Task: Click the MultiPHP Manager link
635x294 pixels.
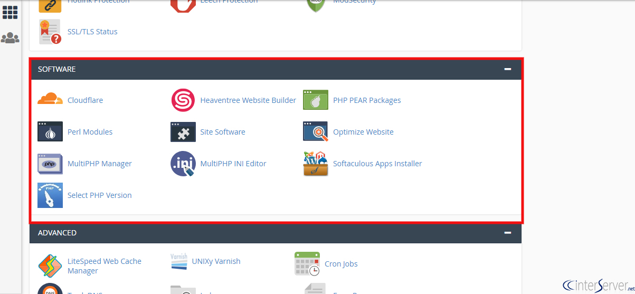Action: (x=100, y=164)
